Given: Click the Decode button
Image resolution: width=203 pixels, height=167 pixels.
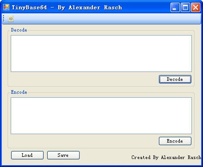Looking at the screenshot, I should (x=175, y=79).
